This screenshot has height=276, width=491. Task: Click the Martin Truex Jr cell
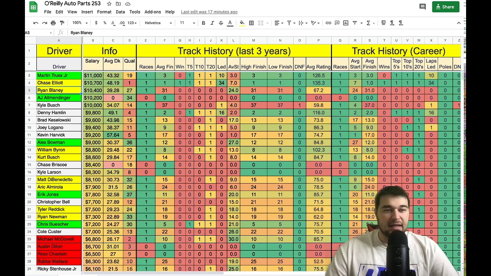point(59,76)
